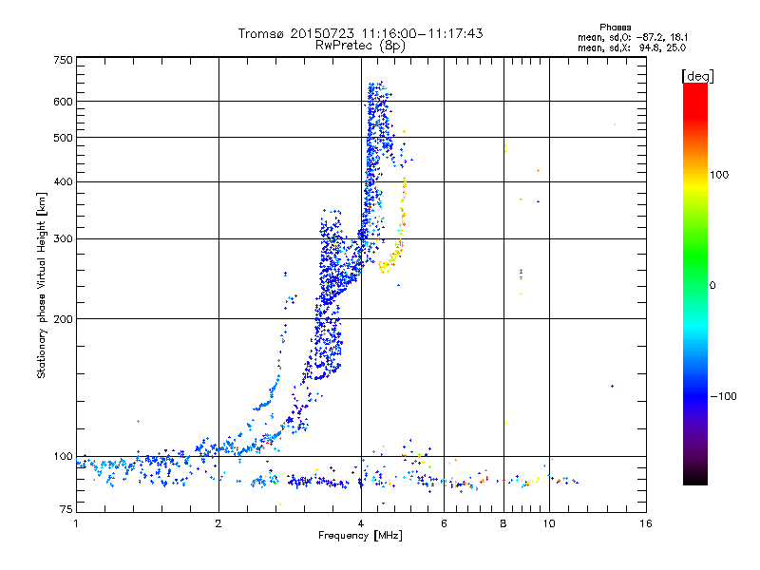The width and height of the screenshot is (760, 570).
Task: Click the isolated orange point near 1.3 MHz
Action: point(138,421)
